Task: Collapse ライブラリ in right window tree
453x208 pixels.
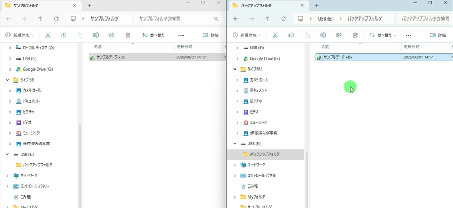Action: click(235, 69)
